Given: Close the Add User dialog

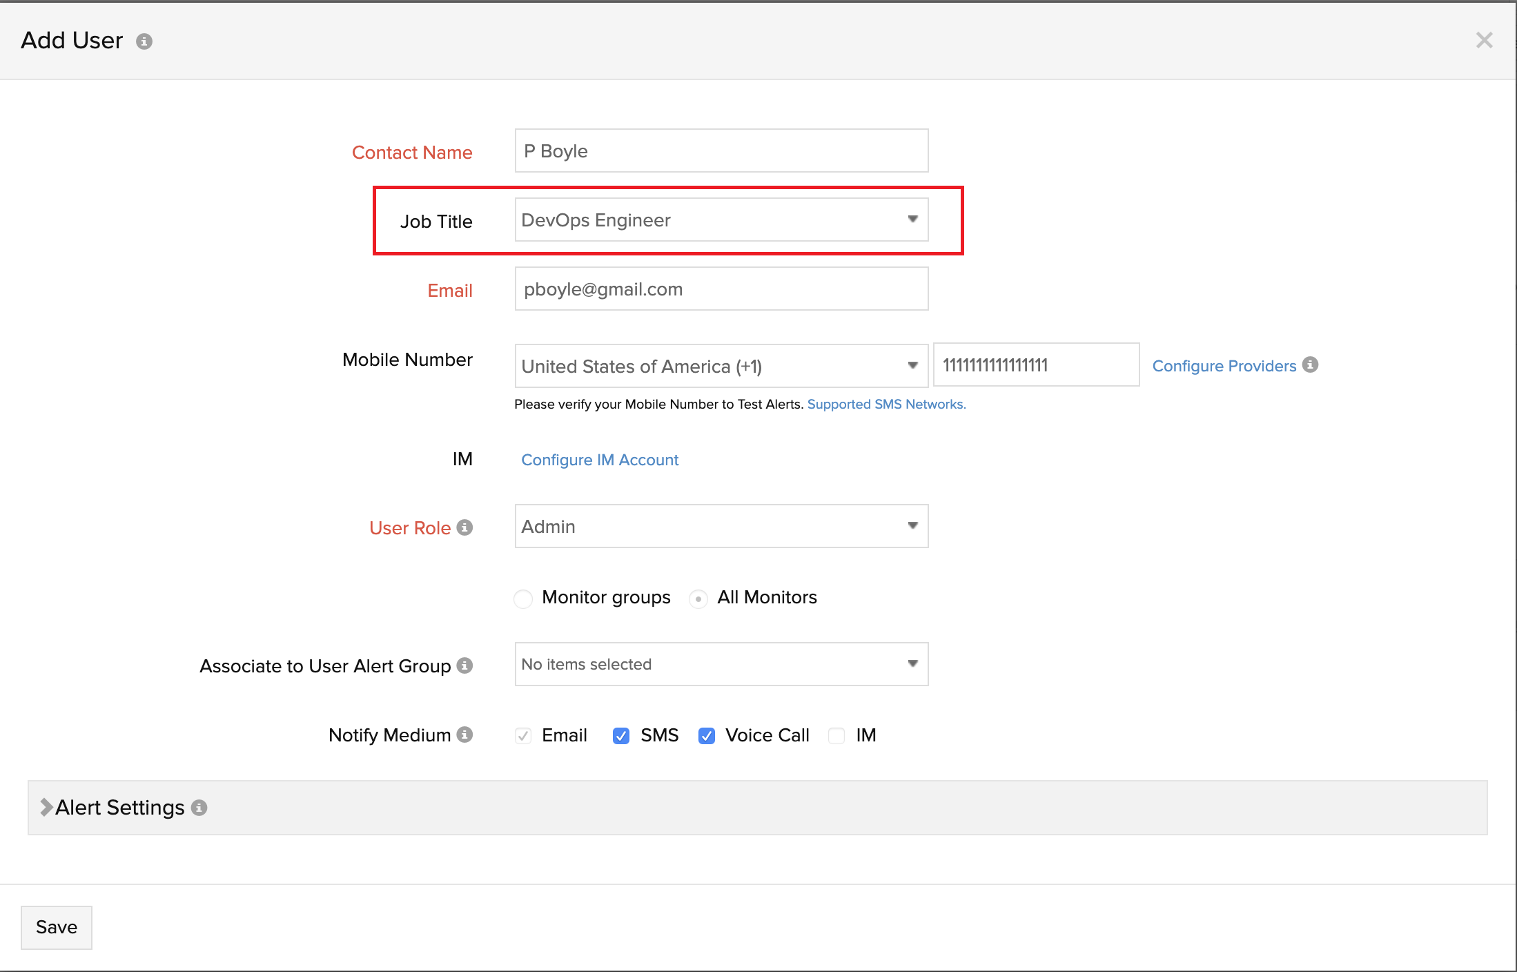Looking at the screenshot, I should [1484, 40].
